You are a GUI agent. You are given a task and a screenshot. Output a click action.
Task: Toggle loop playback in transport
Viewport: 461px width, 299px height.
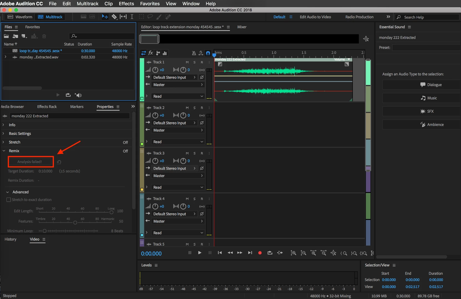pos(270,253)
